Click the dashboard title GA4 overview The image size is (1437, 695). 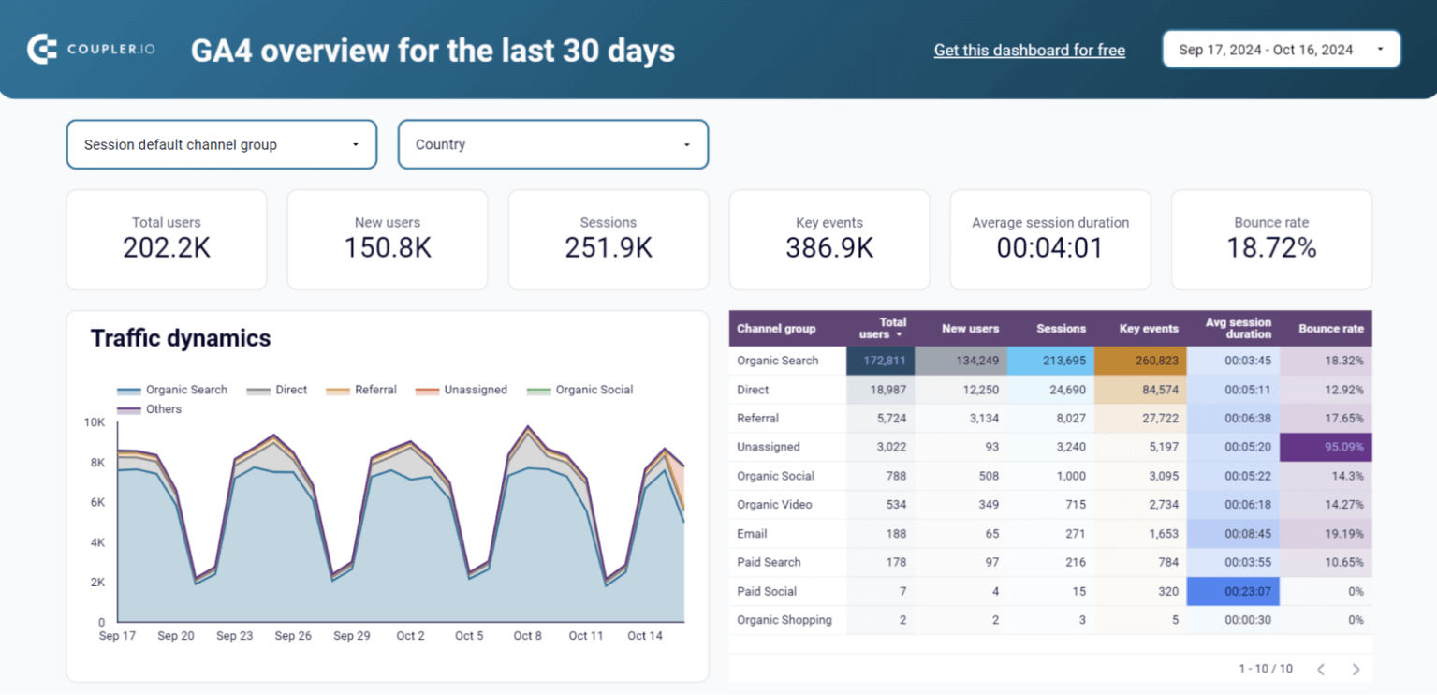432,51
